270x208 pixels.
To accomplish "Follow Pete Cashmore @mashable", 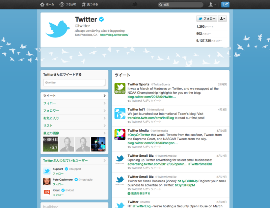I will click(x=58, y=184).
